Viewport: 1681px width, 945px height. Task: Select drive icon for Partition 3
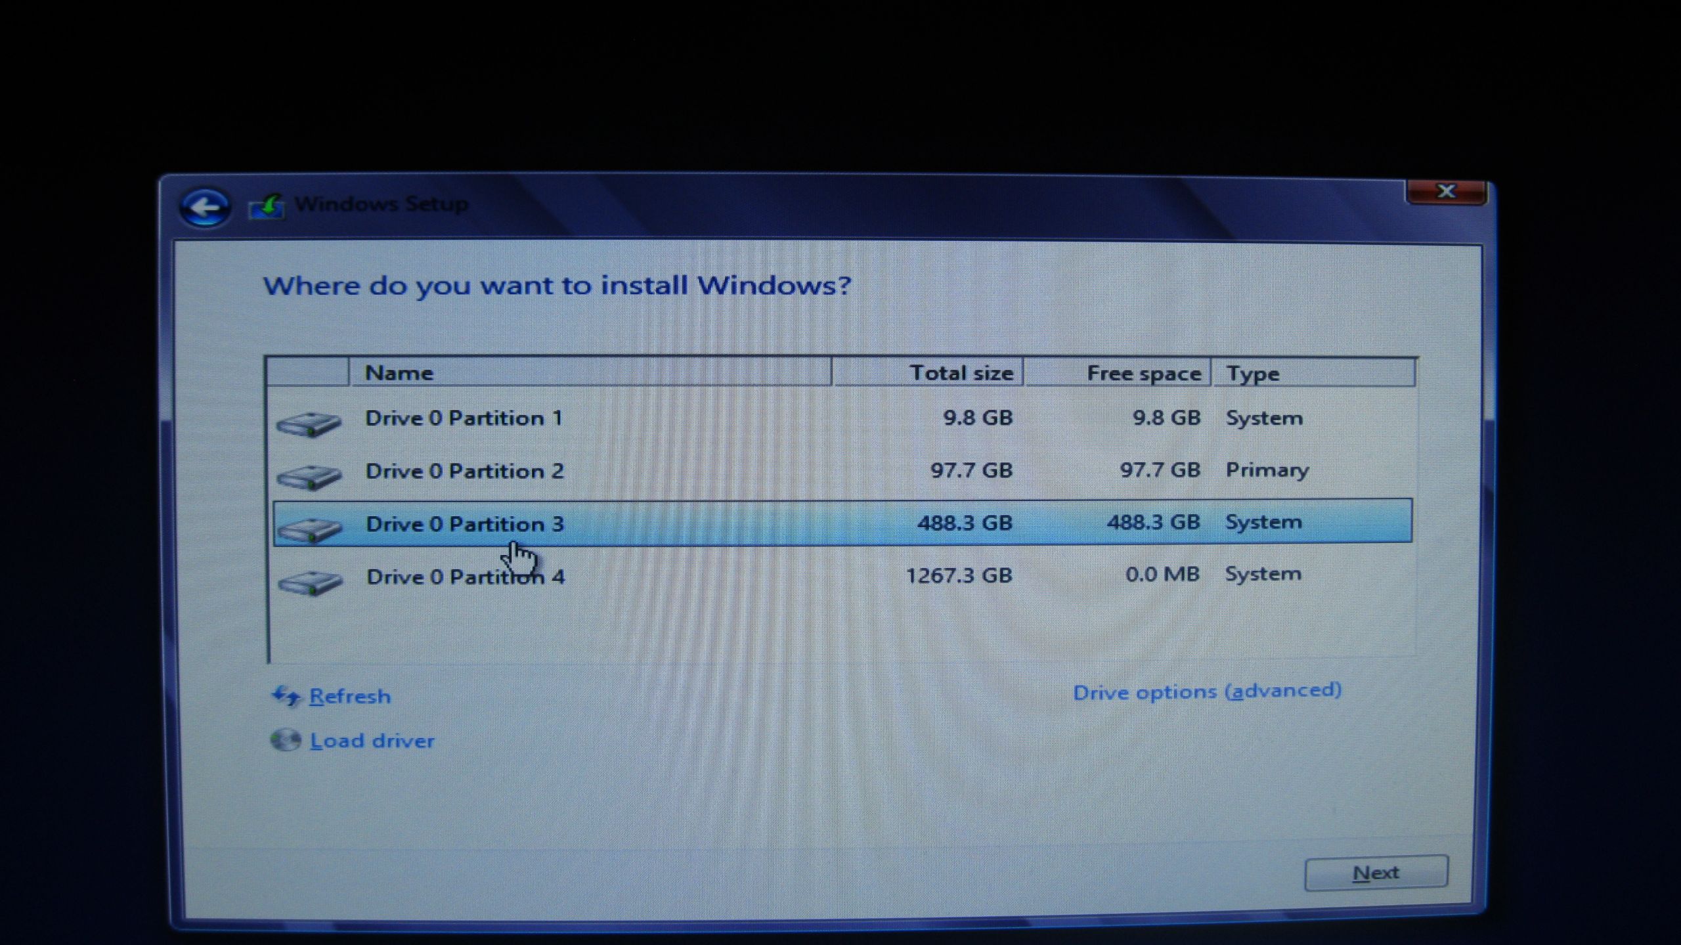pos(310,529)
